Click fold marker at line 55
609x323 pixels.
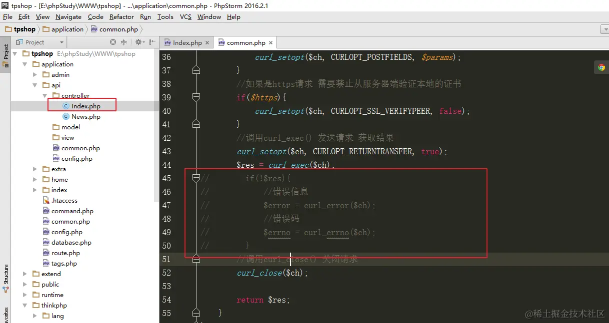coord(196,313)
